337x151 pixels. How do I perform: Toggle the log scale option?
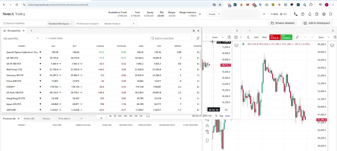[221, 116]
